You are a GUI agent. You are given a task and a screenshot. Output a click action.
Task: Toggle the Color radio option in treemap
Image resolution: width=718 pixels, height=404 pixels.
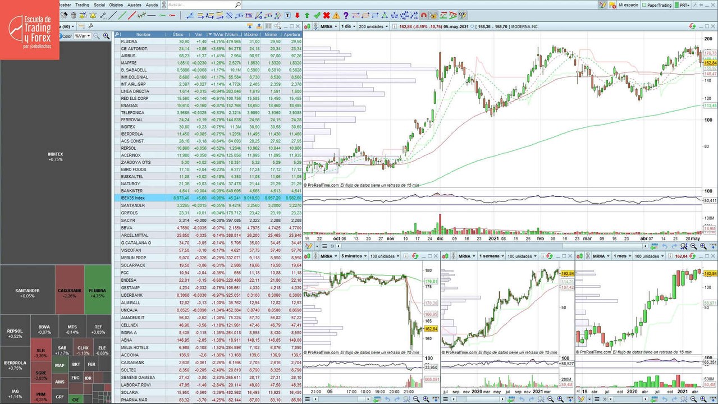60,36
